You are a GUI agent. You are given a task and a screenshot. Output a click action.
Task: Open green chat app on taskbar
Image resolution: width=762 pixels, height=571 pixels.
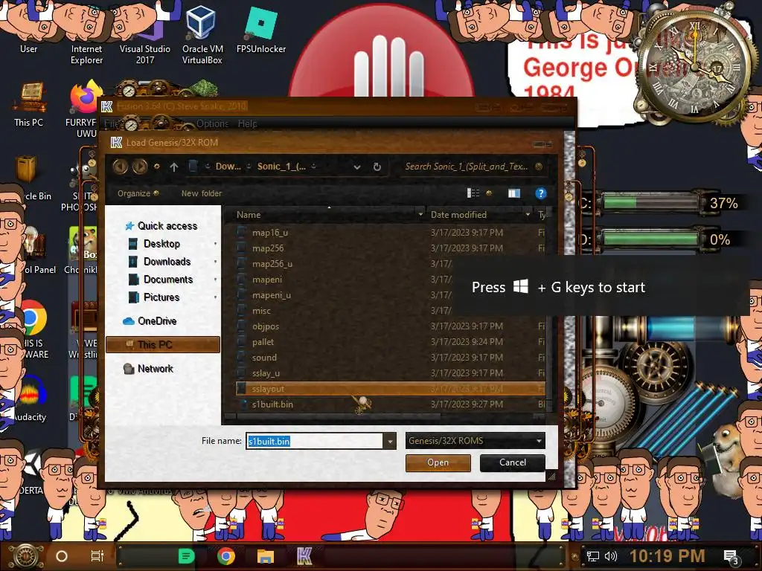tap(186, 556)
